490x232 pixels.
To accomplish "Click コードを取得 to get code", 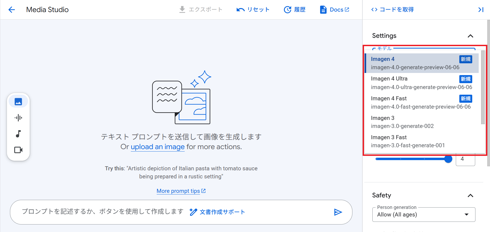I will (392, 10).
